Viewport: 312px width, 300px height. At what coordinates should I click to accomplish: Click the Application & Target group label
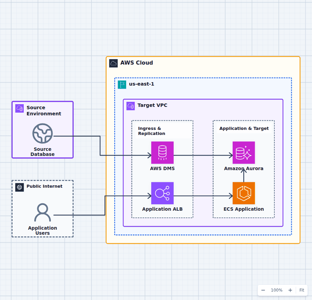244,129
